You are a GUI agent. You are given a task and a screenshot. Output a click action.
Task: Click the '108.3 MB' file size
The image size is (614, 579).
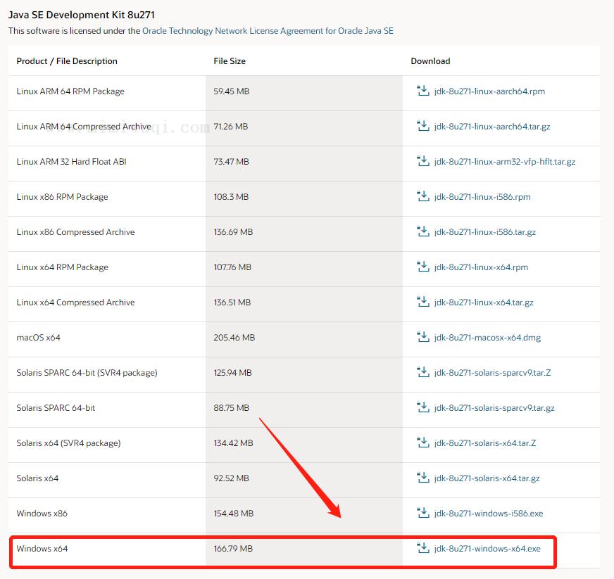231,197
